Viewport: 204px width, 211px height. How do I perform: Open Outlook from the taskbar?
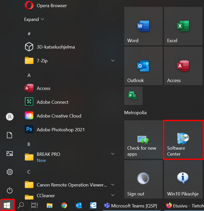[x=79, y=205]
